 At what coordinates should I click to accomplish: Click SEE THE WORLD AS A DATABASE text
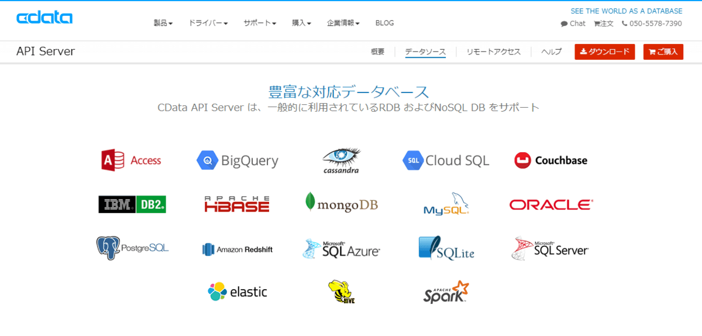click(x=627, y=11)
